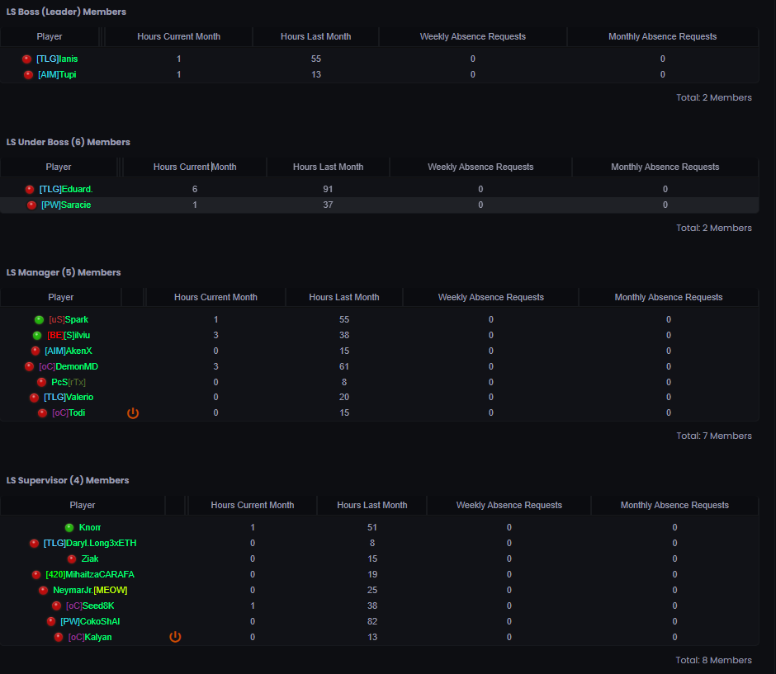
Task: Sort Under Boss table by Hours Current Month
Action: (x=195, y=167)
